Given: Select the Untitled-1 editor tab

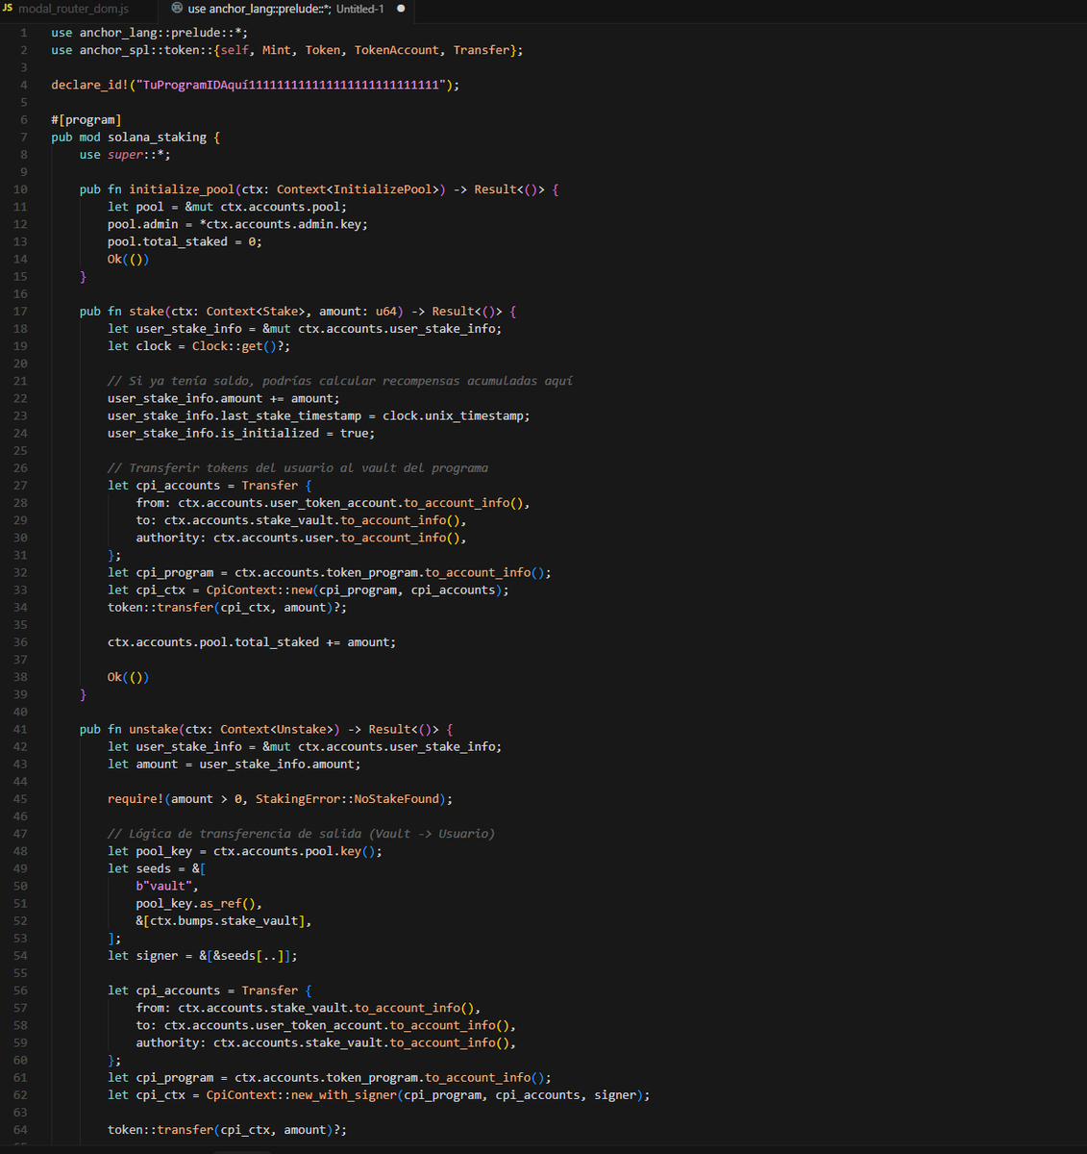Looking at the screenshot, I should 286,9.
